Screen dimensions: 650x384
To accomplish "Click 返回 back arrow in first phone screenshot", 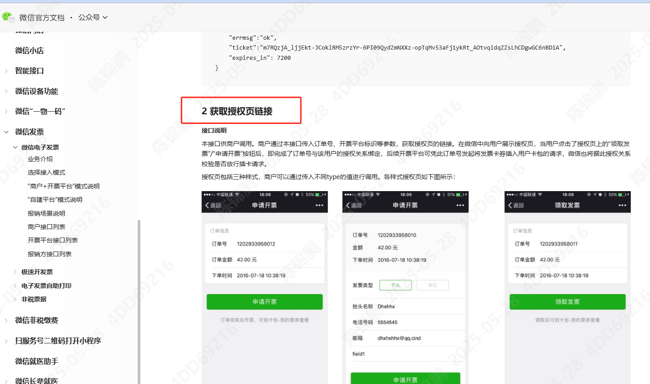I will pyautogui.click(x=213, y=205).
